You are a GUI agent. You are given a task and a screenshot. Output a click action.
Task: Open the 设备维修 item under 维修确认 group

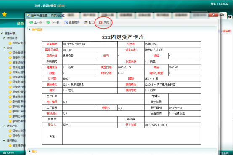(19, 145)
